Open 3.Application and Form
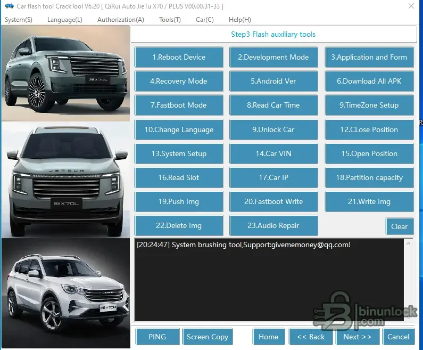423x350 pixels. (369, 57)
